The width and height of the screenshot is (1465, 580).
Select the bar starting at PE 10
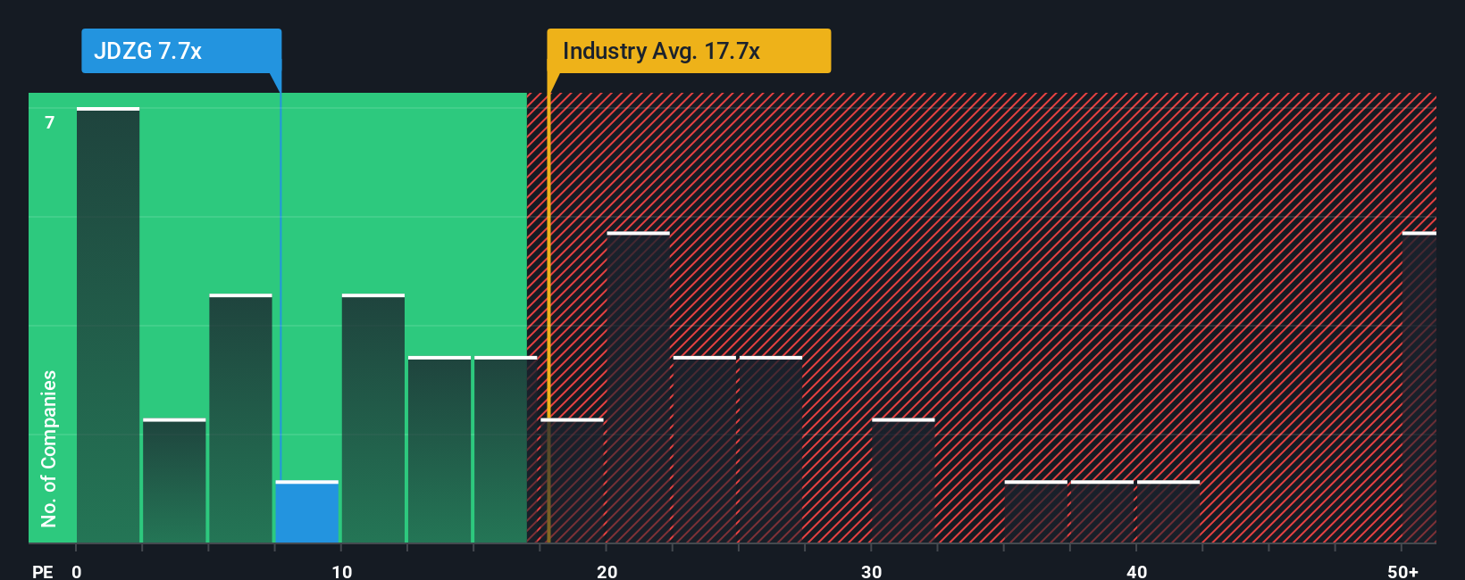[x=373, y=419]
